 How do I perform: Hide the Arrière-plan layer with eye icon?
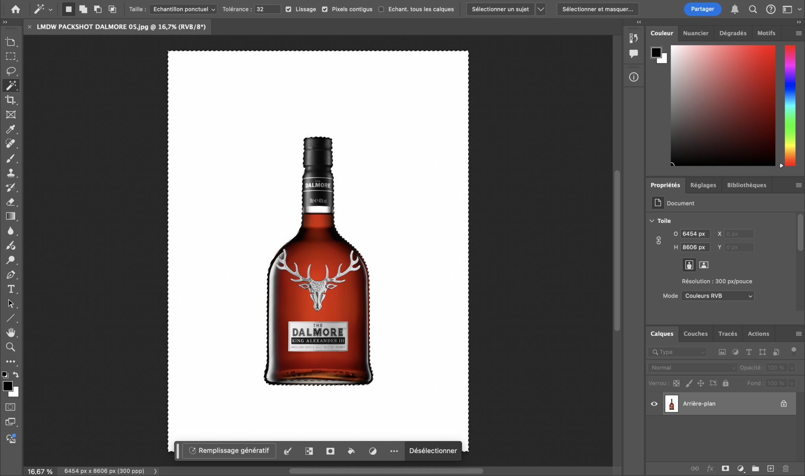click(654, 403)
